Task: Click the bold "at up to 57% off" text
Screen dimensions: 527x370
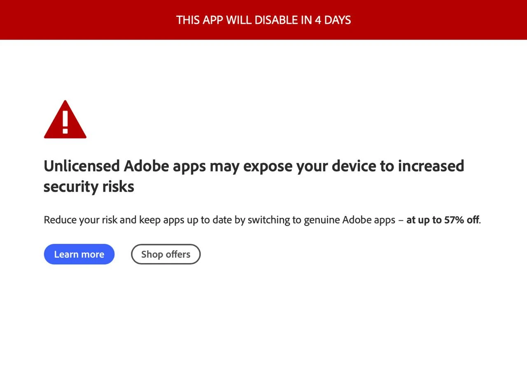Action: pos(443,220)
